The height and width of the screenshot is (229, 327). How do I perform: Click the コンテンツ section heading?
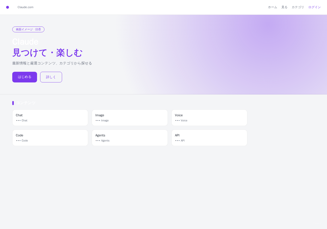(26, 103)
